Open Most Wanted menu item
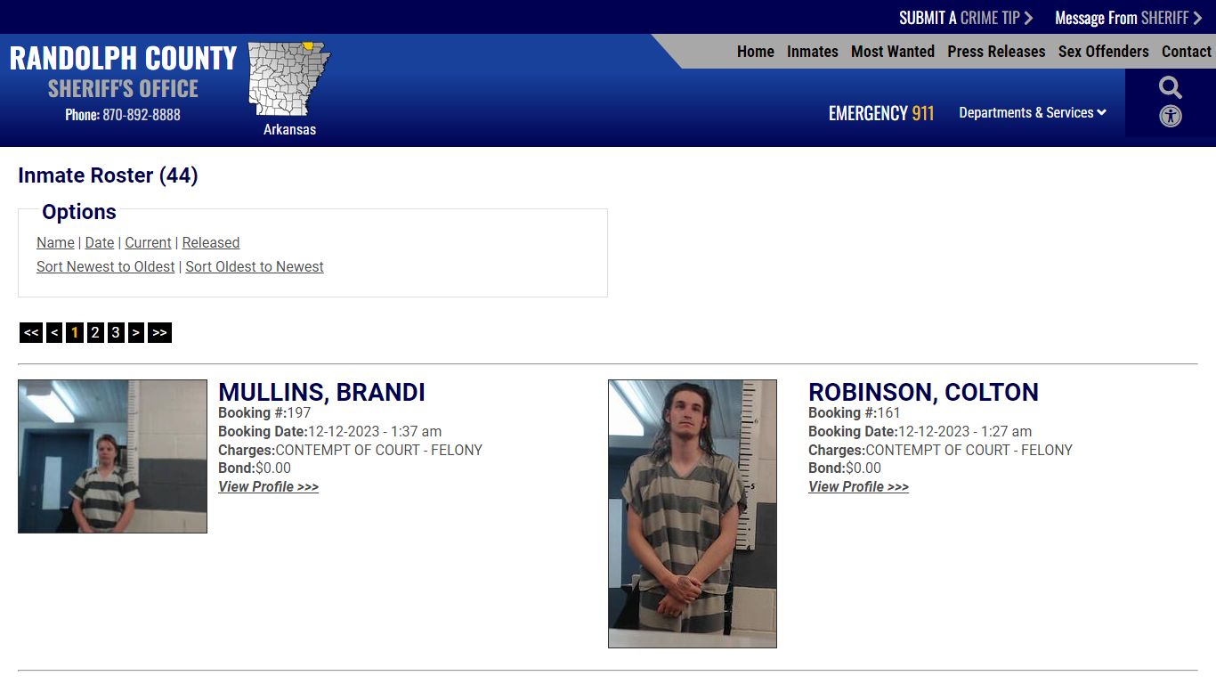Image resolution: width=1216 pixels, height=684 pixels. 893,52
